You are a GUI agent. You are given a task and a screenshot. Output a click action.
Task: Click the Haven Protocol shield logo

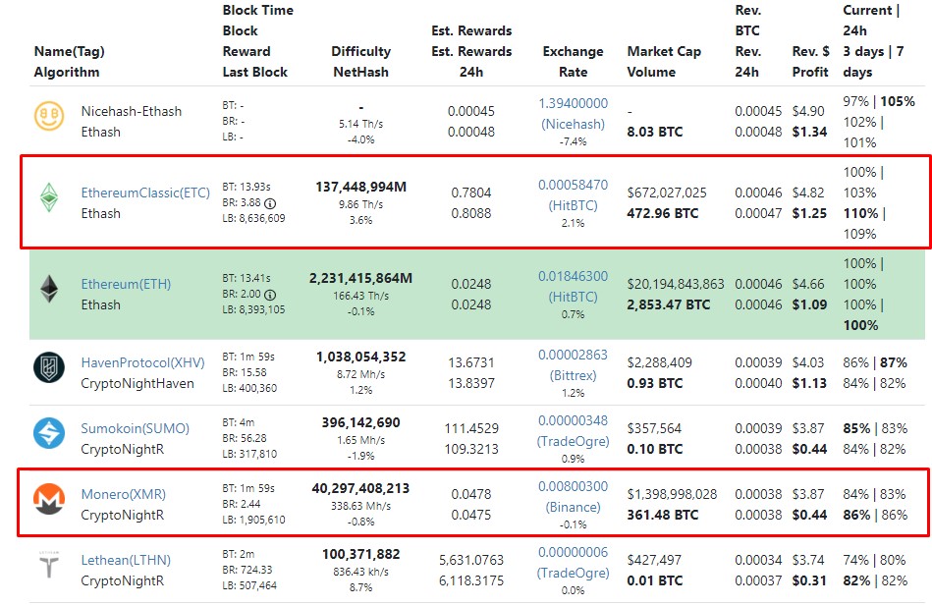49,367
